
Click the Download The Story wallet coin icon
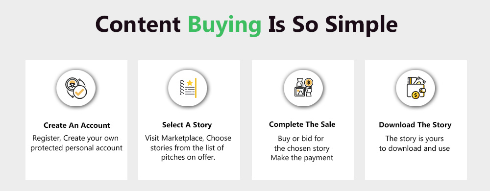coord(416,88)
